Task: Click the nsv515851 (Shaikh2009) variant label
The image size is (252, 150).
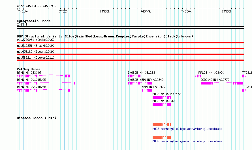Action: pyautogui.click(x=36, y=46)
